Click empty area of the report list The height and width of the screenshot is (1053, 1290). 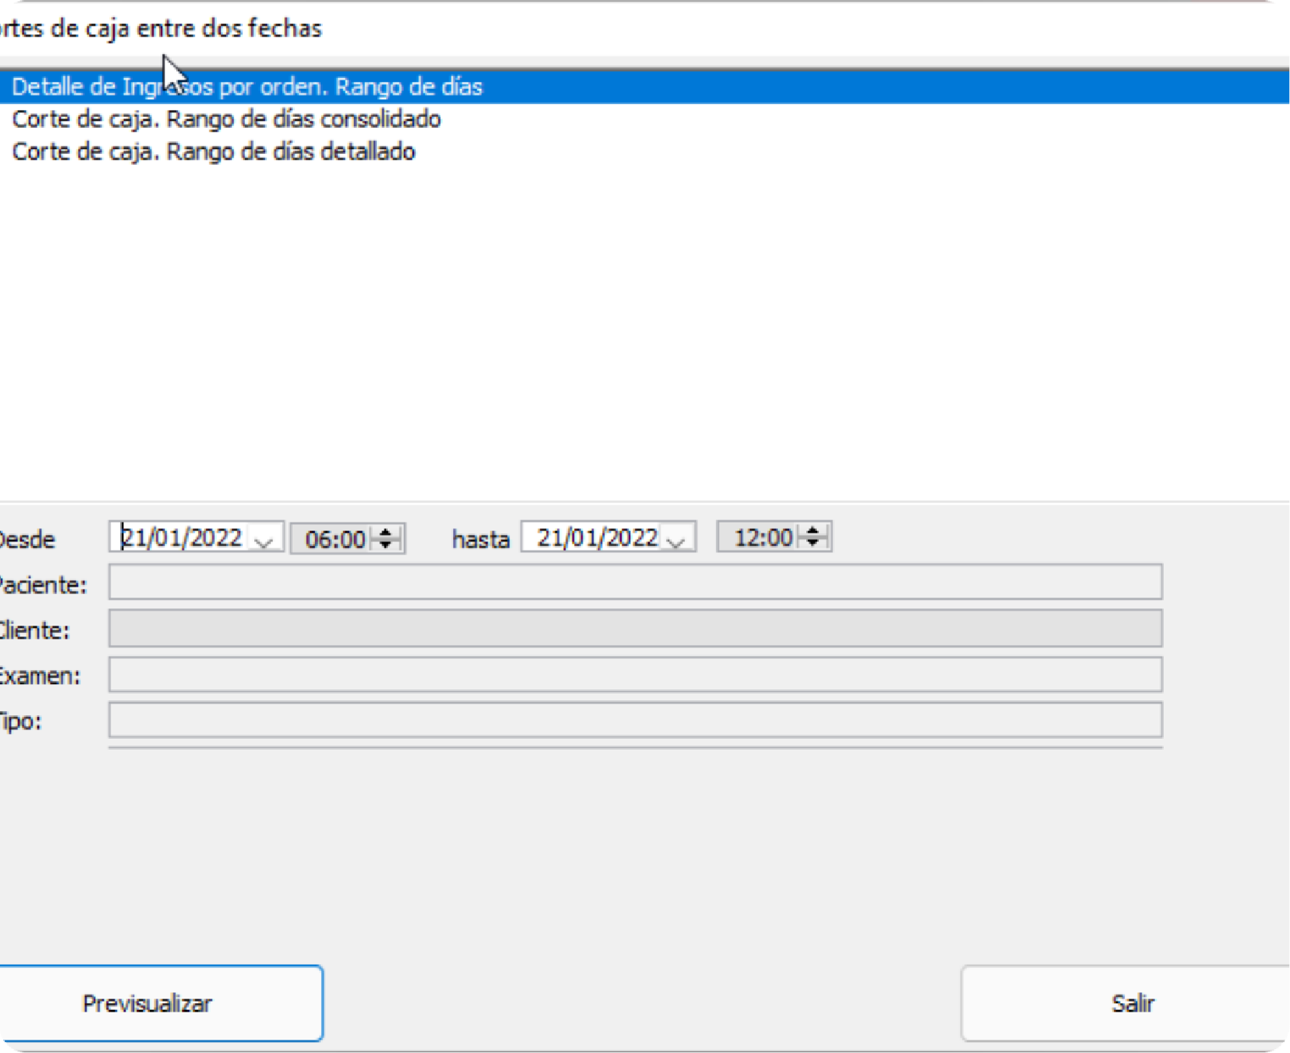tap(644, 328)
